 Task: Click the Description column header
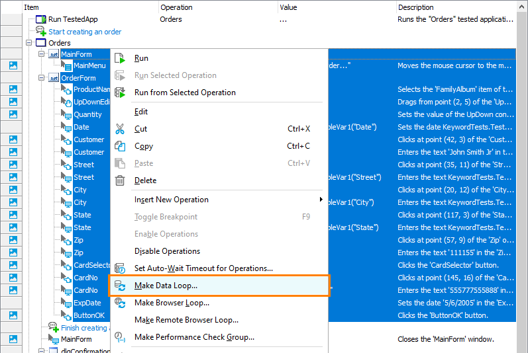coord(415,7)
